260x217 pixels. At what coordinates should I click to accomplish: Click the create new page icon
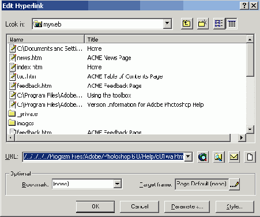(250, 157)
